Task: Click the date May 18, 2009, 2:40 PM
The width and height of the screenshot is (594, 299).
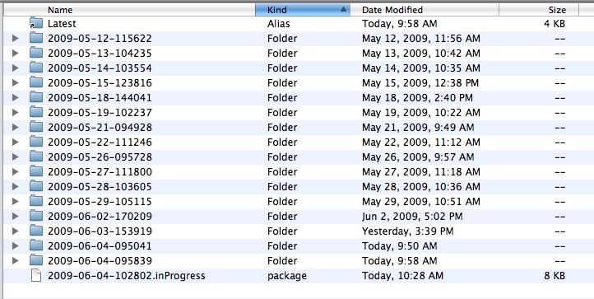Action: tap(417, 97)
